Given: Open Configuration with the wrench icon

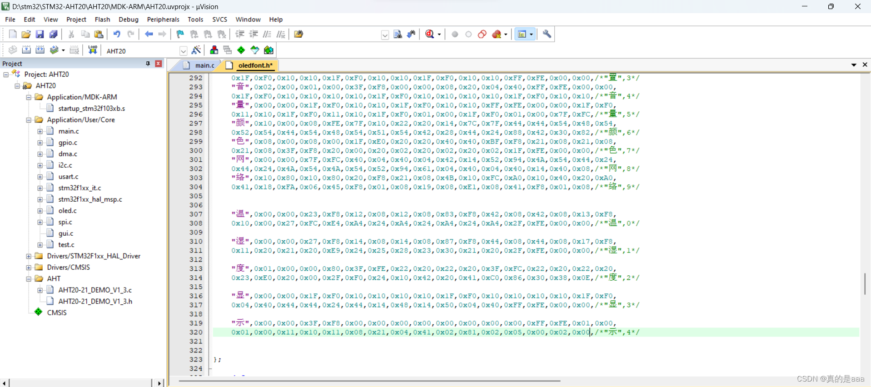Looking at the screenshot, I should (x=547, y=34).
